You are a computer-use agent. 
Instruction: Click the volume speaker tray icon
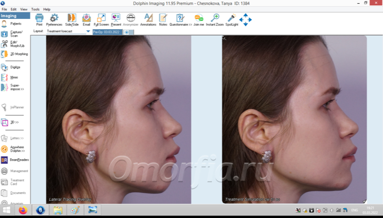(x=332, y=210)
